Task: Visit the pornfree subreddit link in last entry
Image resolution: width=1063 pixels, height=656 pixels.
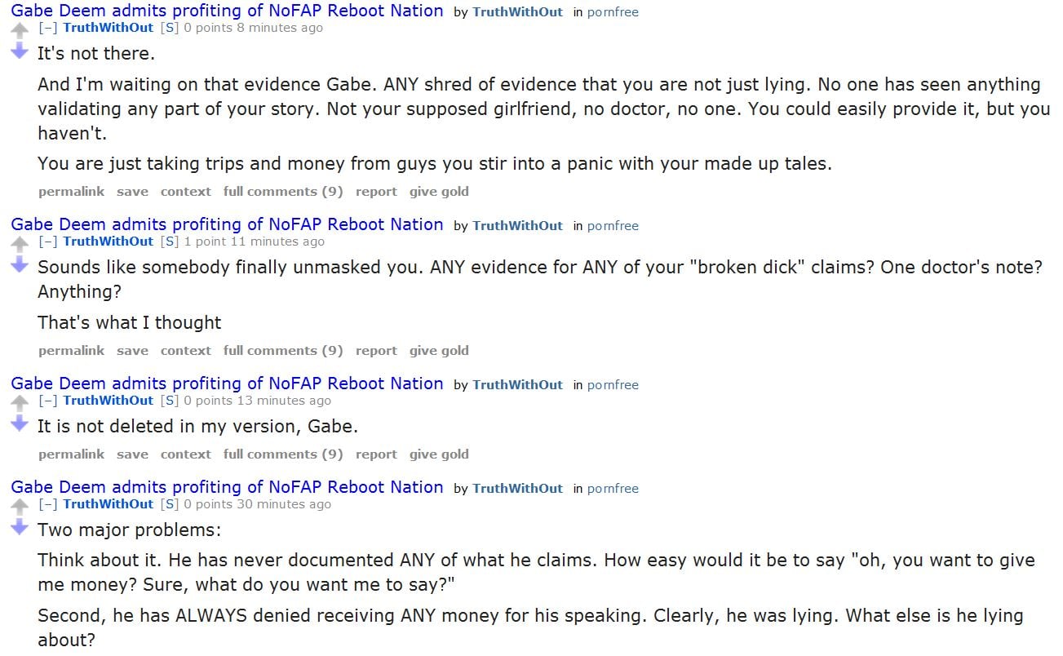Action: (x=613, y=489)
